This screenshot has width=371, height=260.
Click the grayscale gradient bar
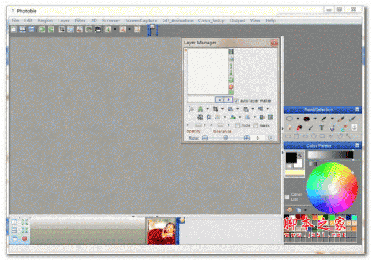coord(330,155)
